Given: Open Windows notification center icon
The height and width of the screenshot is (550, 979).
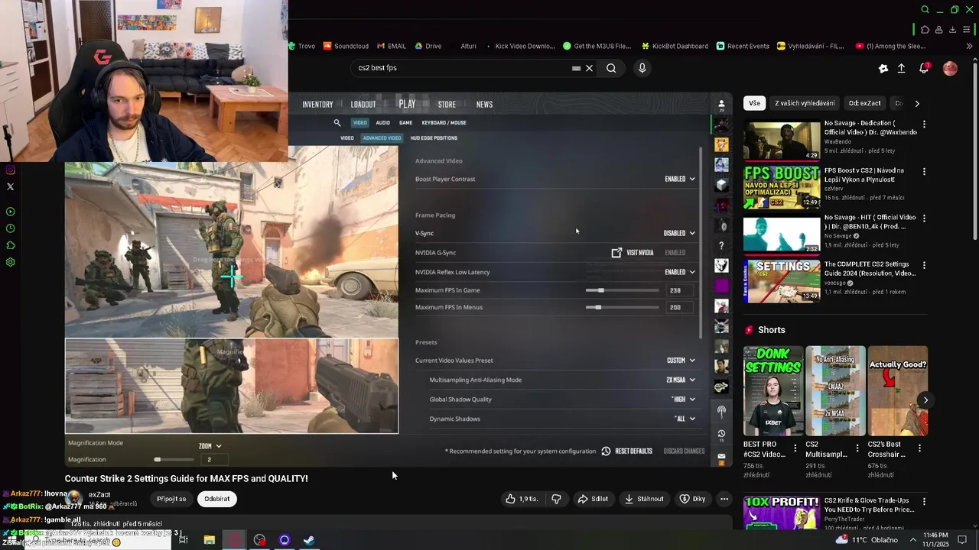Looking at the screenshot, I should (x=961, y=540).
